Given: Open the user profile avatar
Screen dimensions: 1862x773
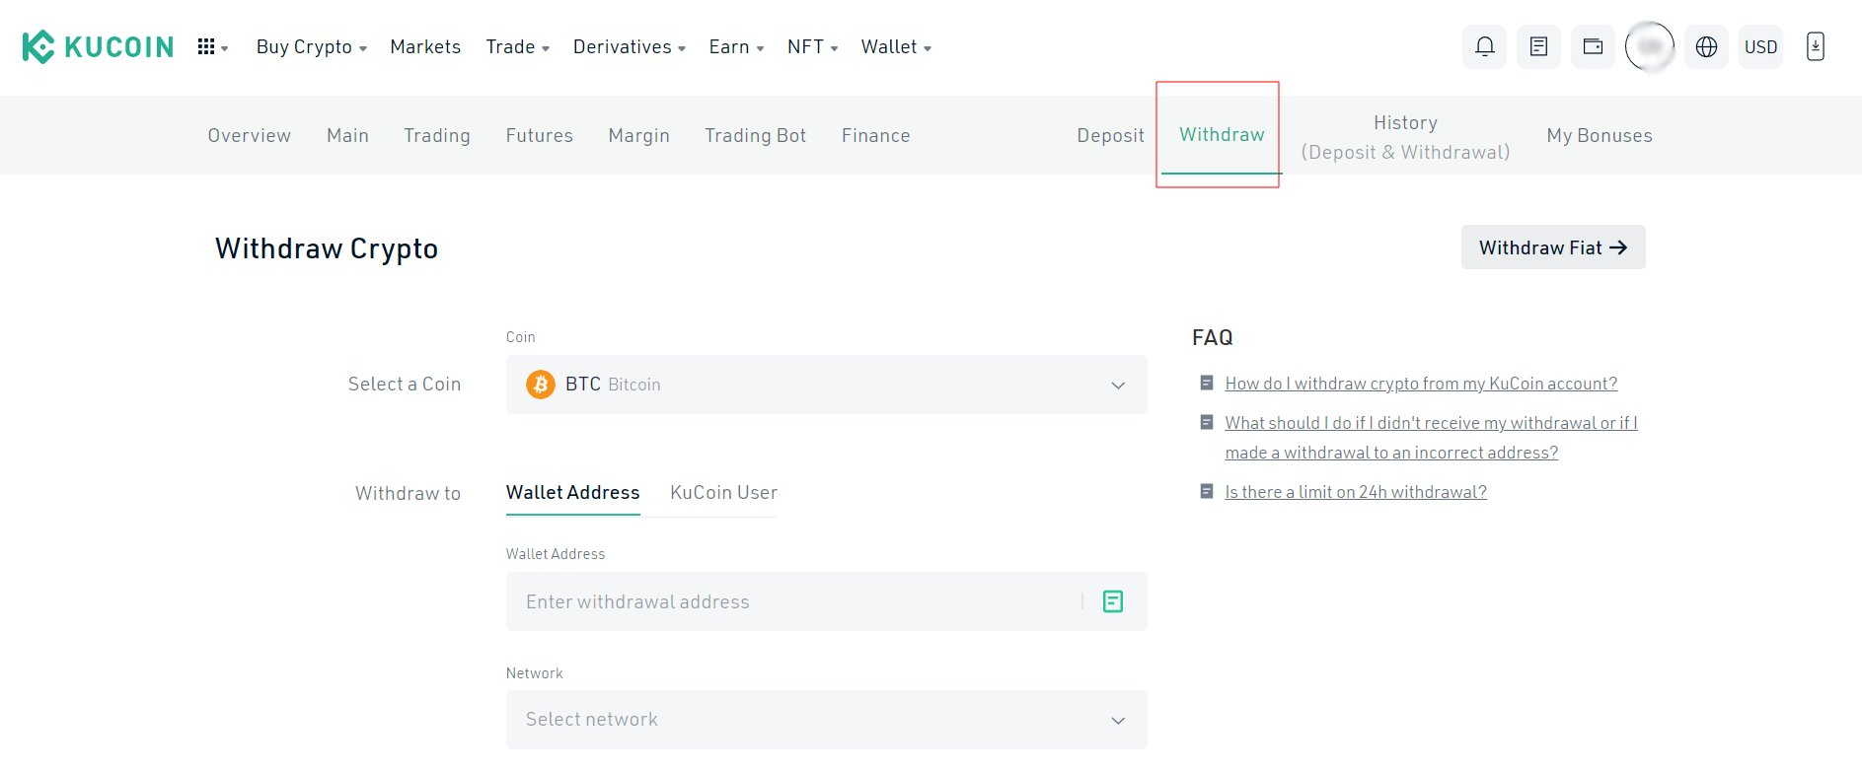Looking at the screenshot, I should pos(1649,46).
